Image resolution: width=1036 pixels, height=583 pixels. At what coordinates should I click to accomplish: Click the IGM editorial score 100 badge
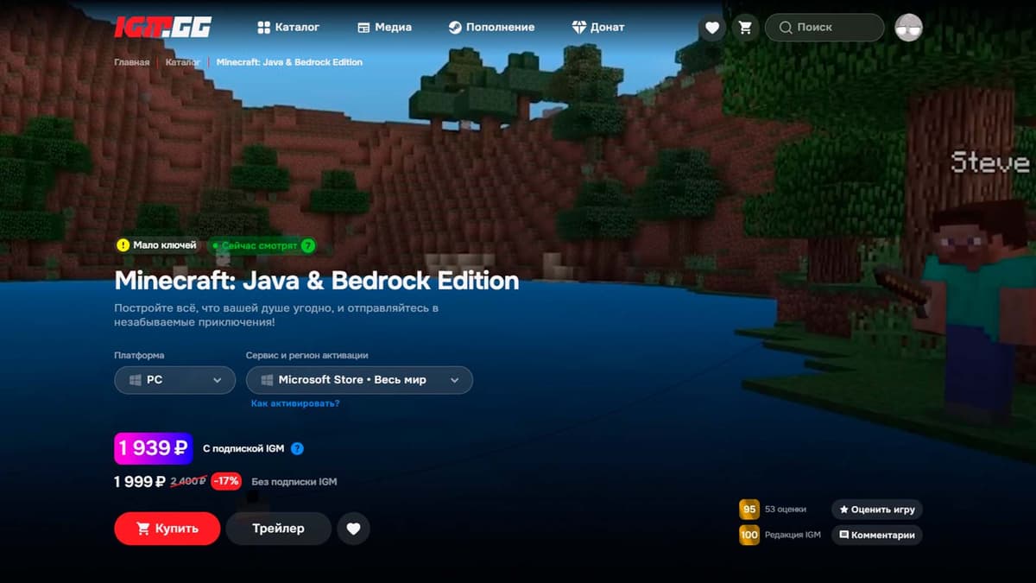(749, 535)
